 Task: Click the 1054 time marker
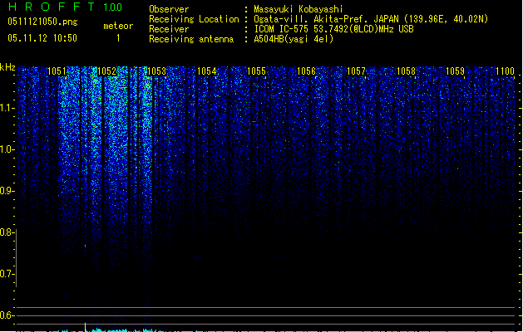[206, 71]
